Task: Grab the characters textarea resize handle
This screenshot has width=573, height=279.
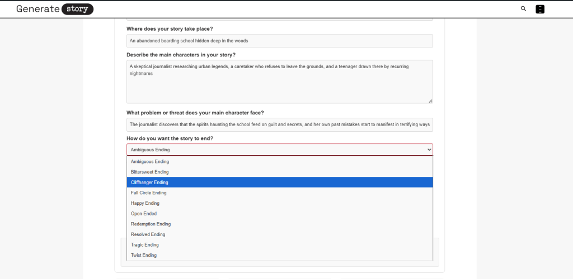Action: point(430,101)
